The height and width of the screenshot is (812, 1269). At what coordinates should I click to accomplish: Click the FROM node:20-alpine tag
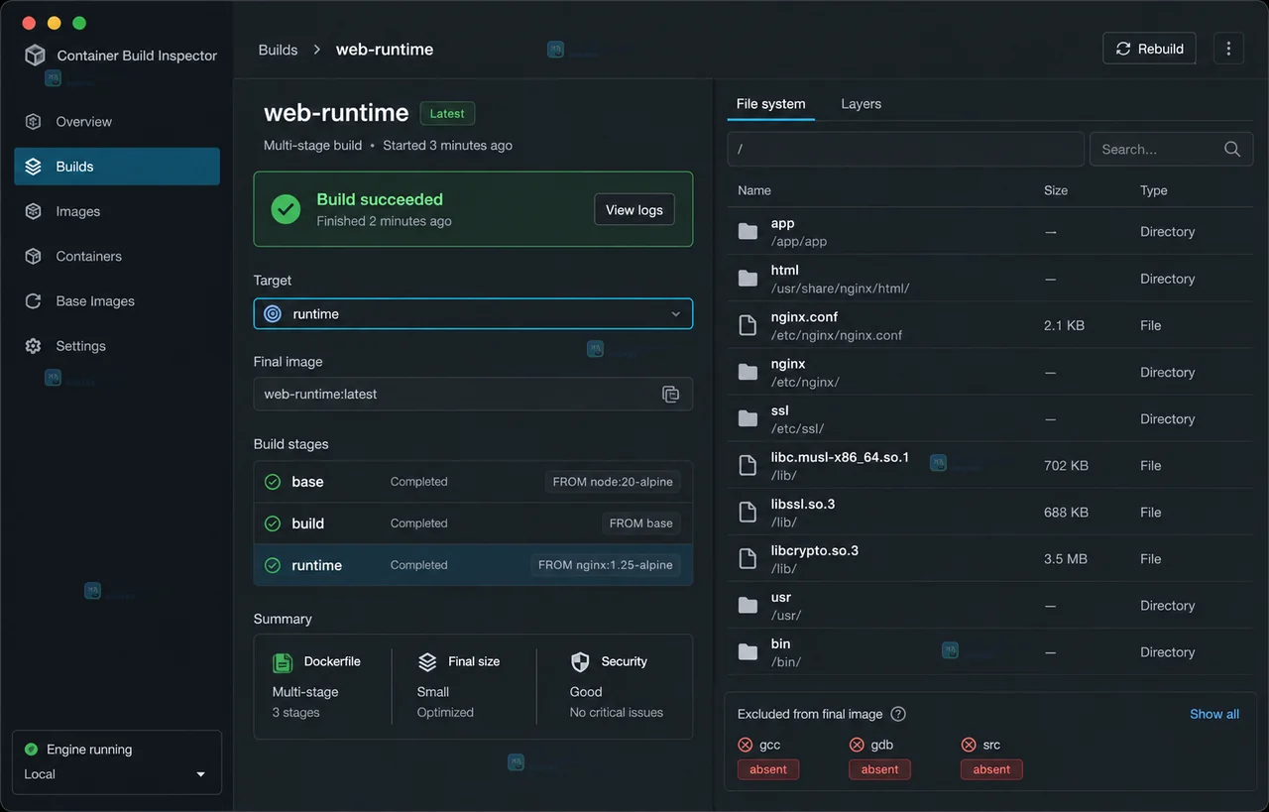click(x=613, y=482)
